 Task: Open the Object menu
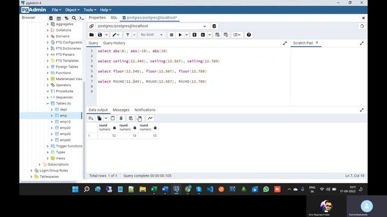point(72,10)
